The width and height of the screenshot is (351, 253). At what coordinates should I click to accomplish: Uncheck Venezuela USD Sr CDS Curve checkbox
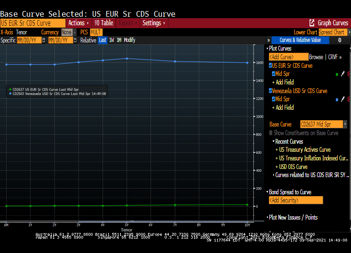click(x=270, y=91)
